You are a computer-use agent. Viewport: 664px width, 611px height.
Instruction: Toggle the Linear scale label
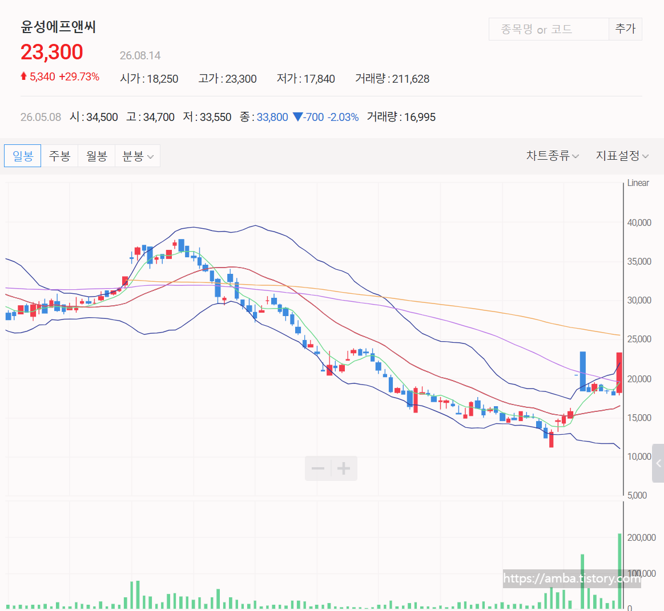pos(638,183)
